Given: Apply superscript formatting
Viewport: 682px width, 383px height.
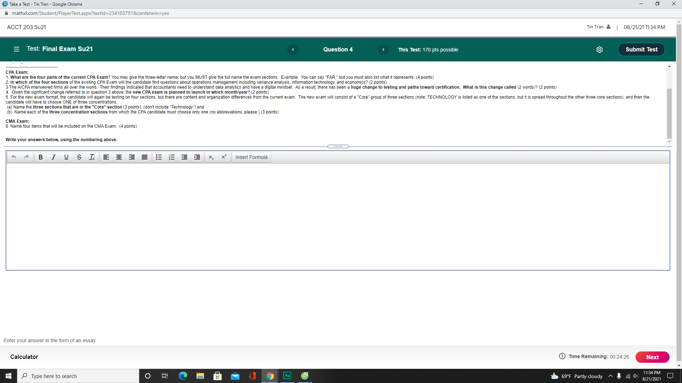Looking at the screenshot, I should pos(224,157).
